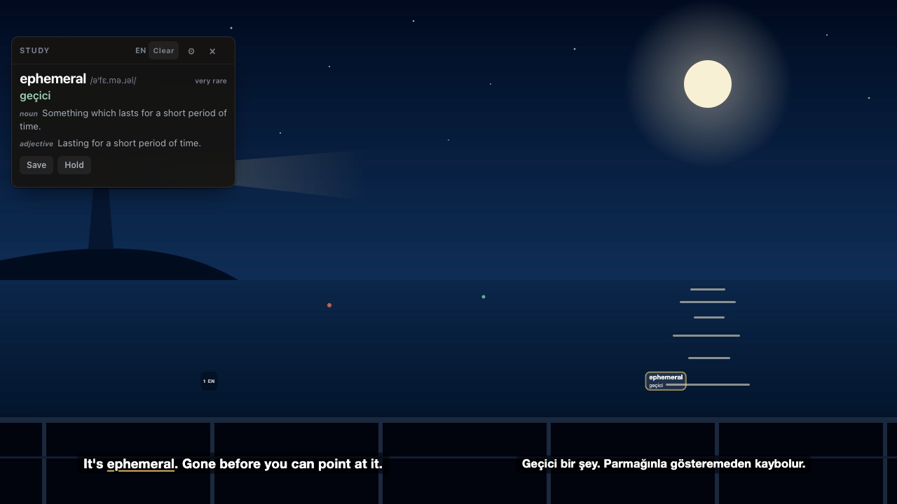Open the study panel settings gear
The image size is (897, 504).
click(x=191, y=51)
